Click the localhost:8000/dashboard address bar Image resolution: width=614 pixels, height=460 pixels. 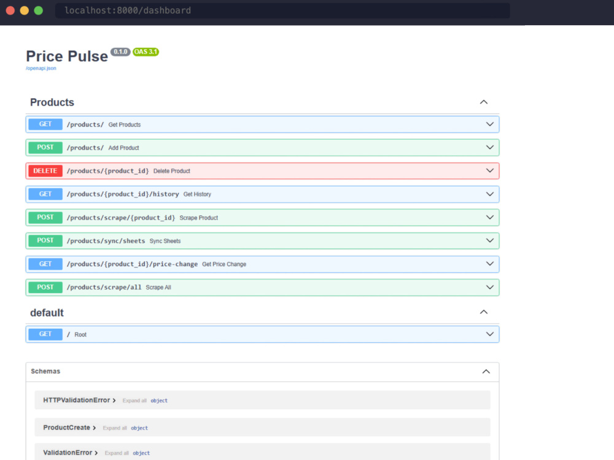(x=282, y=10)
